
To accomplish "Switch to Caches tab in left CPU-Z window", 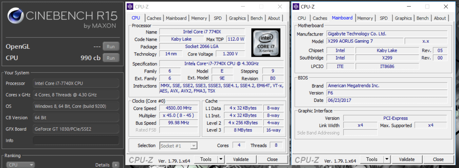I will point(154,18).
